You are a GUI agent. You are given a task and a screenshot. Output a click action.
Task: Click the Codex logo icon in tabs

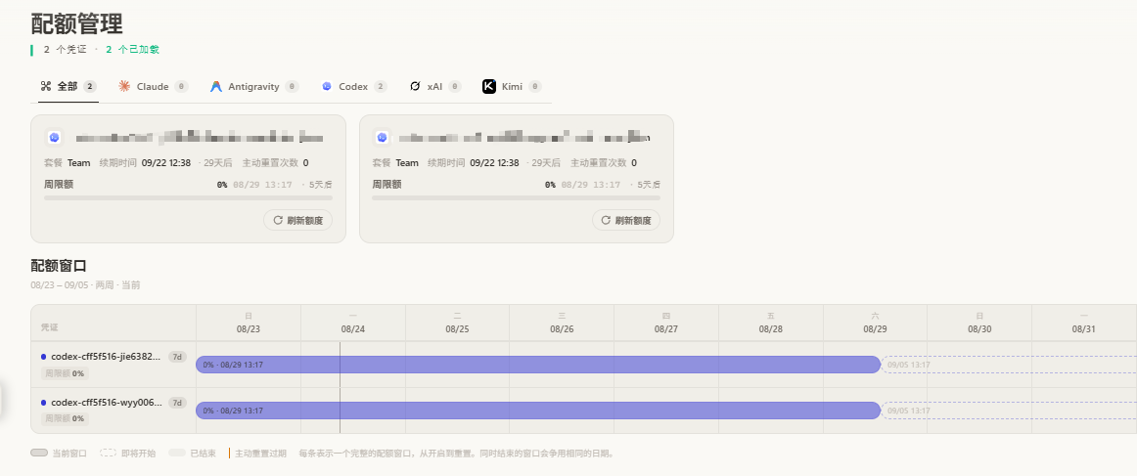326,86
